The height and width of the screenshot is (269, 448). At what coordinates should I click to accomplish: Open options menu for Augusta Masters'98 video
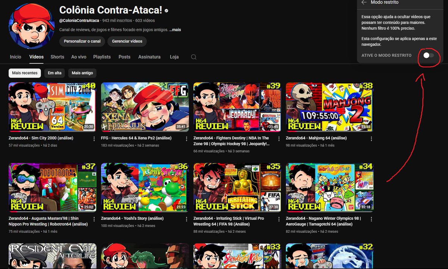tap(94, 219)
